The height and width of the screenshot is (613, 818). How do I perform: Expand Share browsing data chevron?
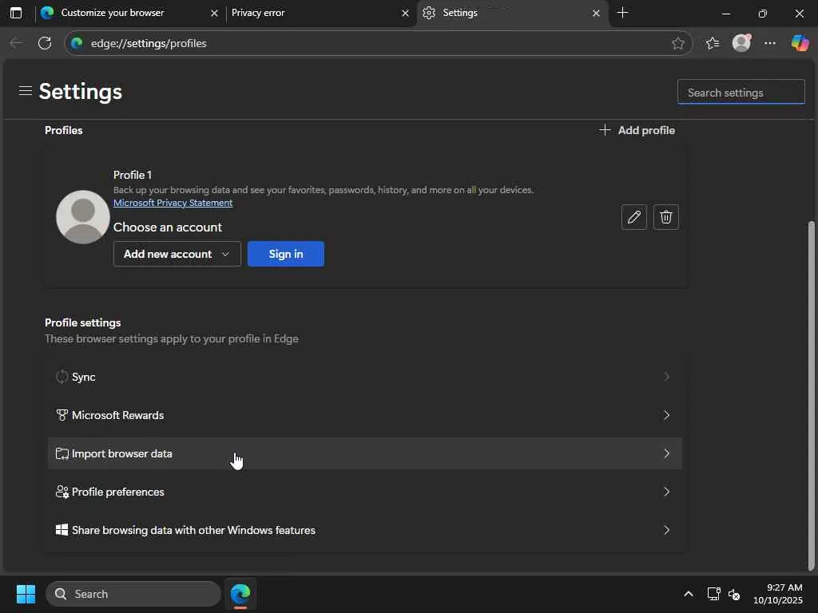[x=666, y=530]
